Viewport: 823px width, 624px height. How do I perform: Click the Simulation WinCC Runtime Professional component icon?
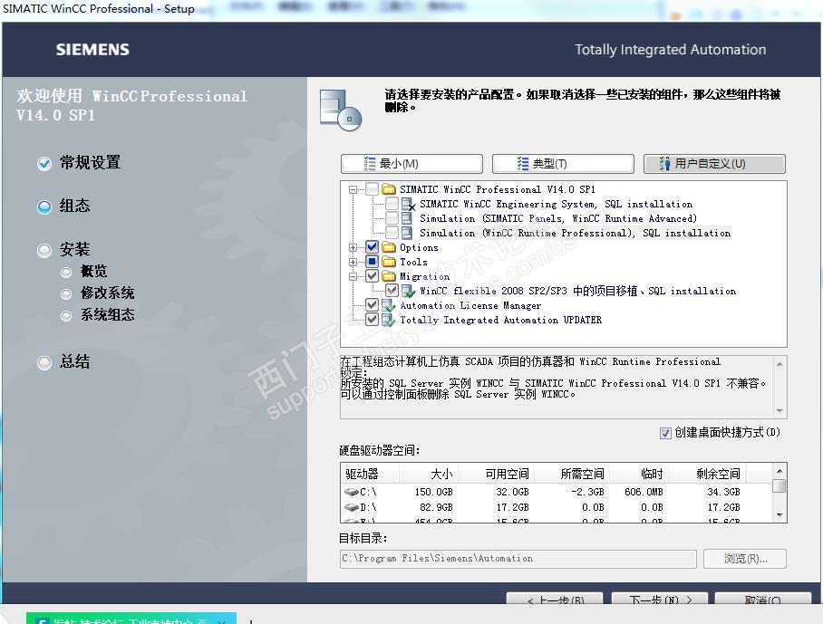pos(407,232)
